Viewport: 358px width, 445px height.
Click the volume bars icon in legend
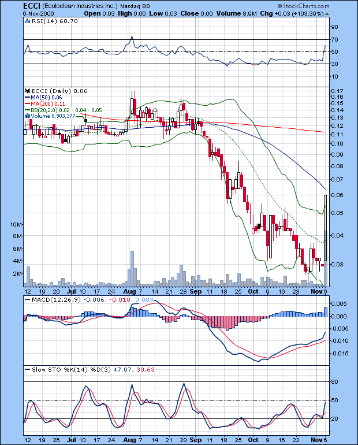click(x=28, y=116)
